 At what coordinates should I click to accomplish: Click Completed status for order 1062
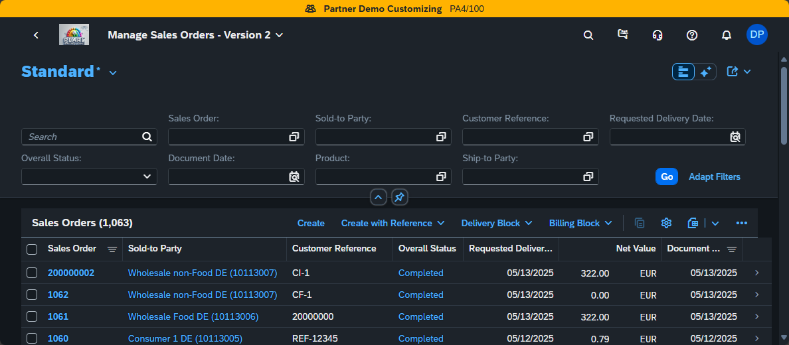point(420,295)
